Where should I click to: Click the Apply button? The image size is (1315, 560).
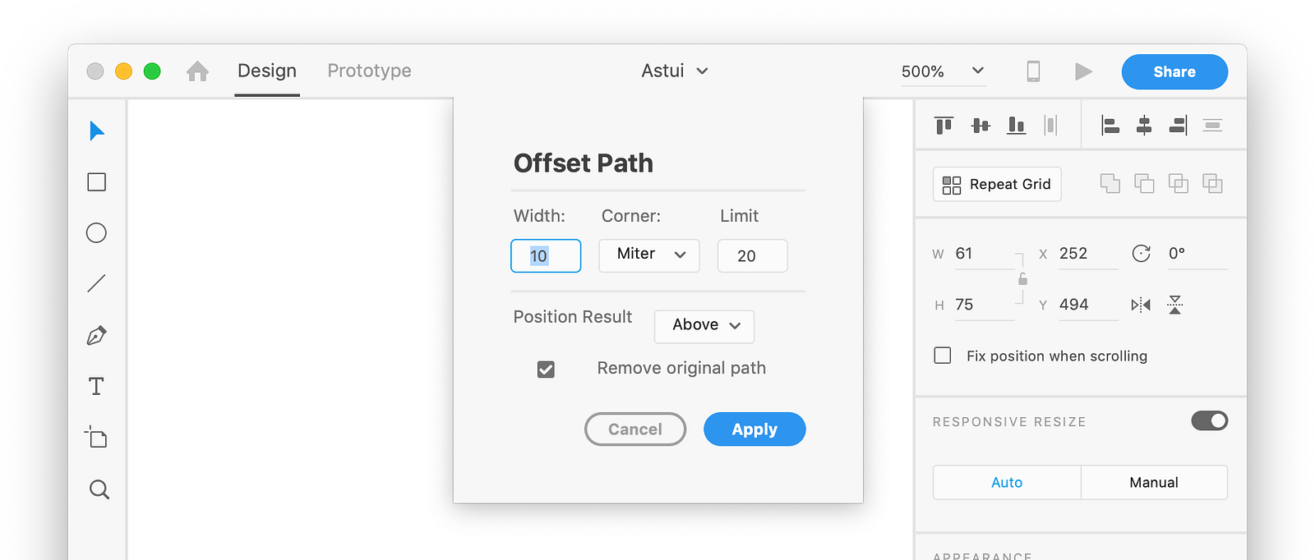click(754, 429)
